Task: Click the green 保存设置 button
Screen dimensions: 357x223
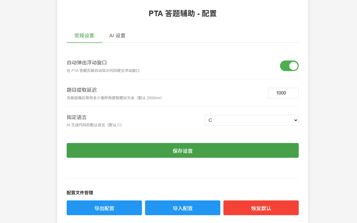Action: (183, 151)
